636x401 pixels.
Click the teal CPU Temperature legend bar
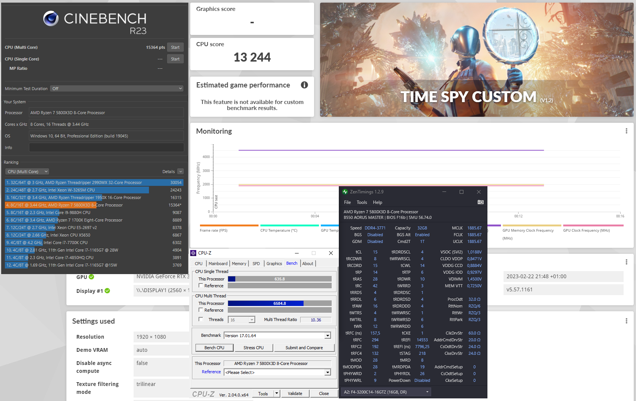coord(290,225)
